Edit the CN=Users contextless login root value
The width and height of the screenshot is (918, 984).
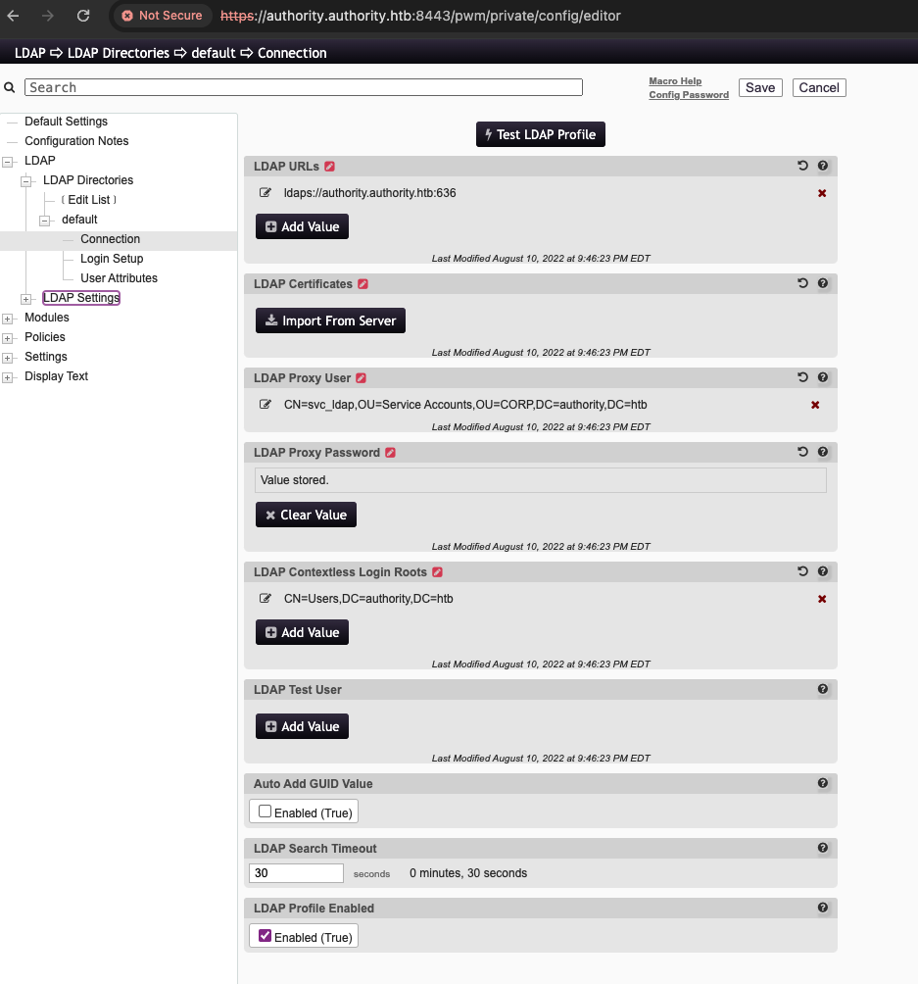265,598
